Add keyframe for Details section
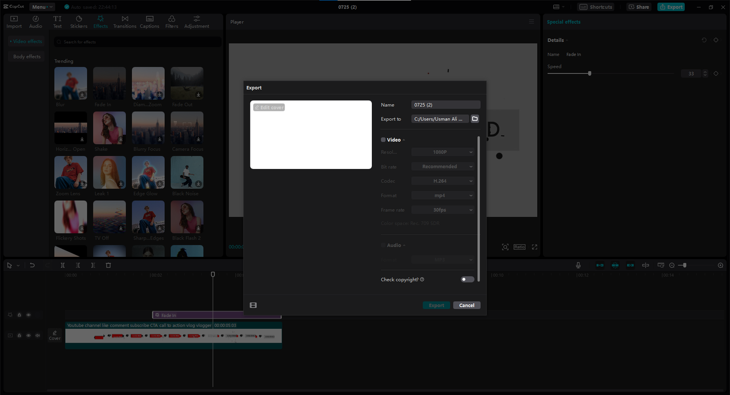 click(x=716, y=40)
